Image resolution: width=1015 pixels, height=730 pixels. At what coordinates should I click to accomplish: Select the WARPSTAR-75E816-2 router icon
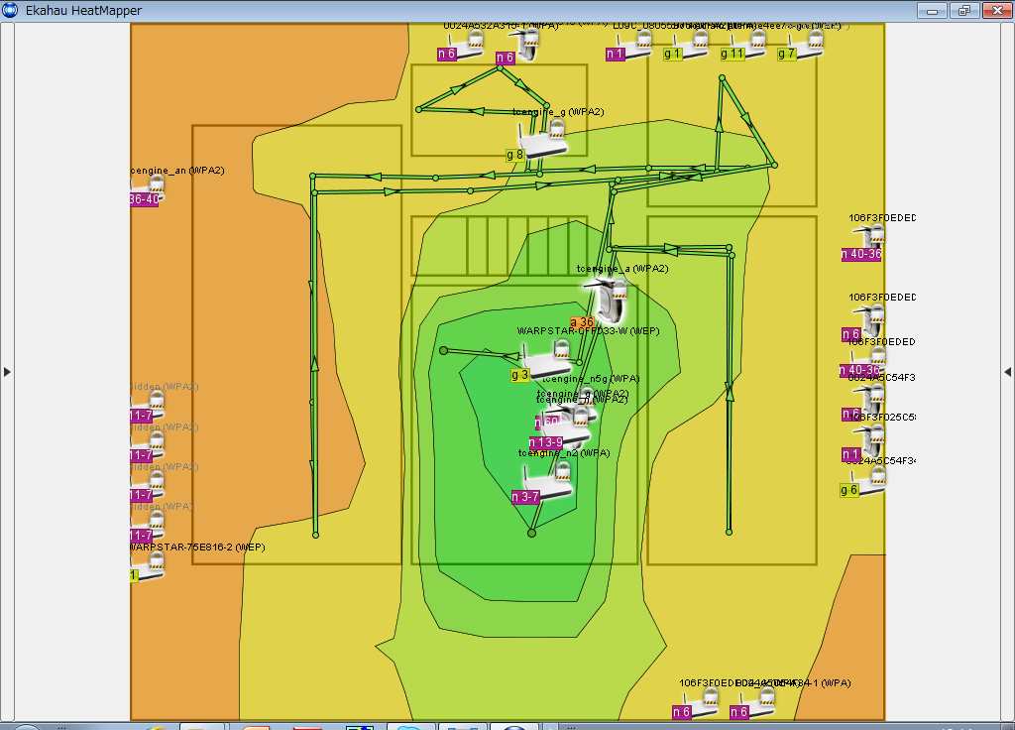[149, 564]
